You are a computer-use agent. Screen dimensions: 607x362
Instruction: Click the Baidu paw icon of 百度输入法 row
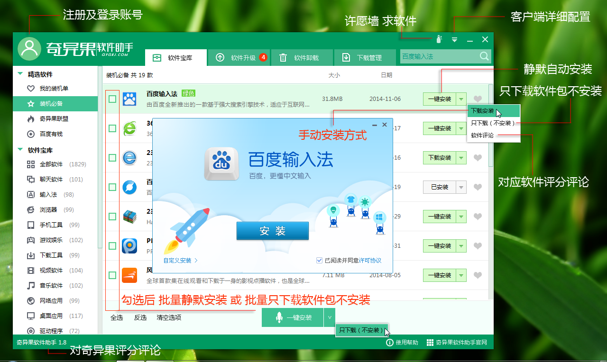129,99
